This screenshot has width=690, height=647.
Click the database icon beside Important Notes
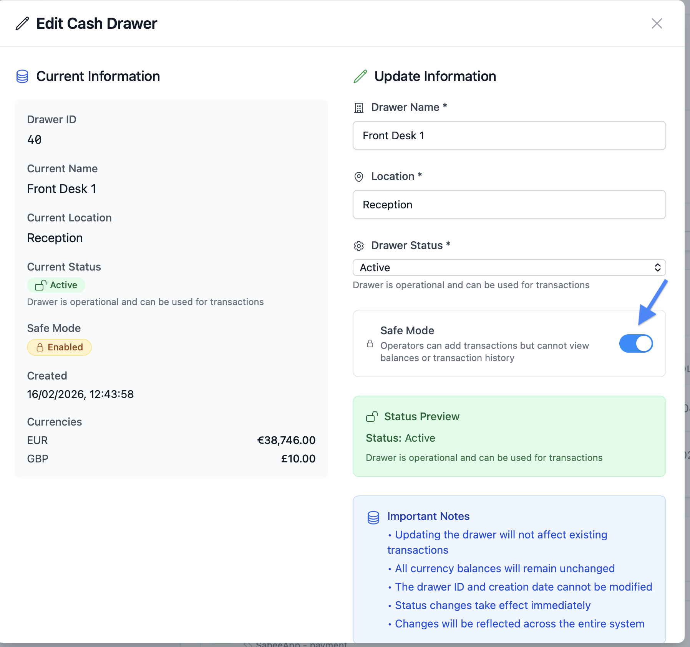click(373, 517)
